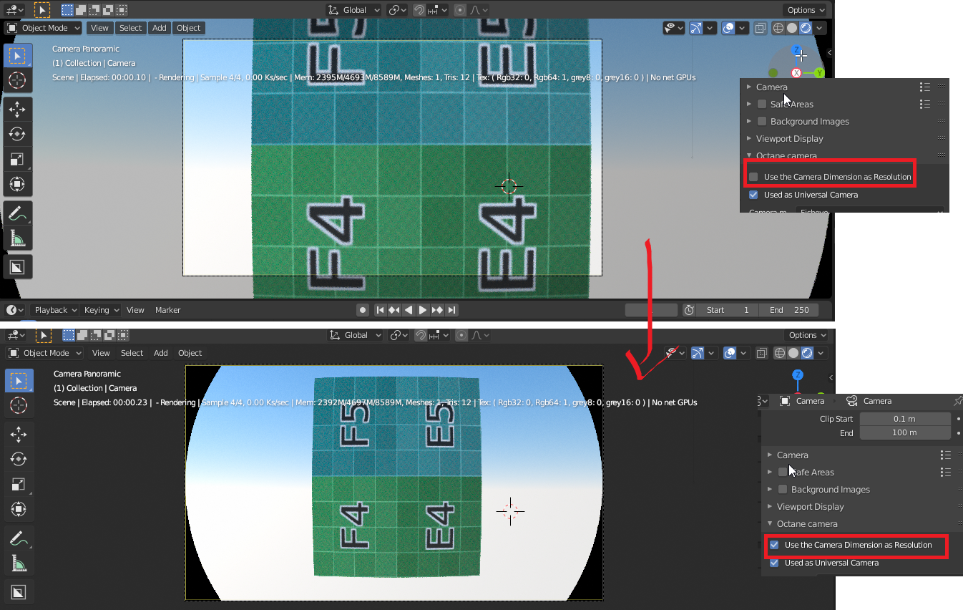Image resolution: width=963 pixels, height=610 pixels.
Task: Select the Select Box tool in the upper viewport toolbar
Action: pos(18,56)
